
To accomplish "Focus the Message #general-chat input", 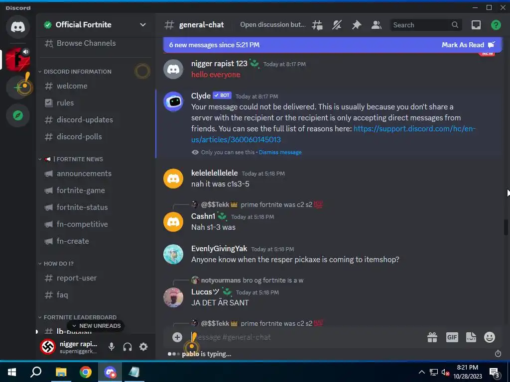I will click(x=306, y=337).
